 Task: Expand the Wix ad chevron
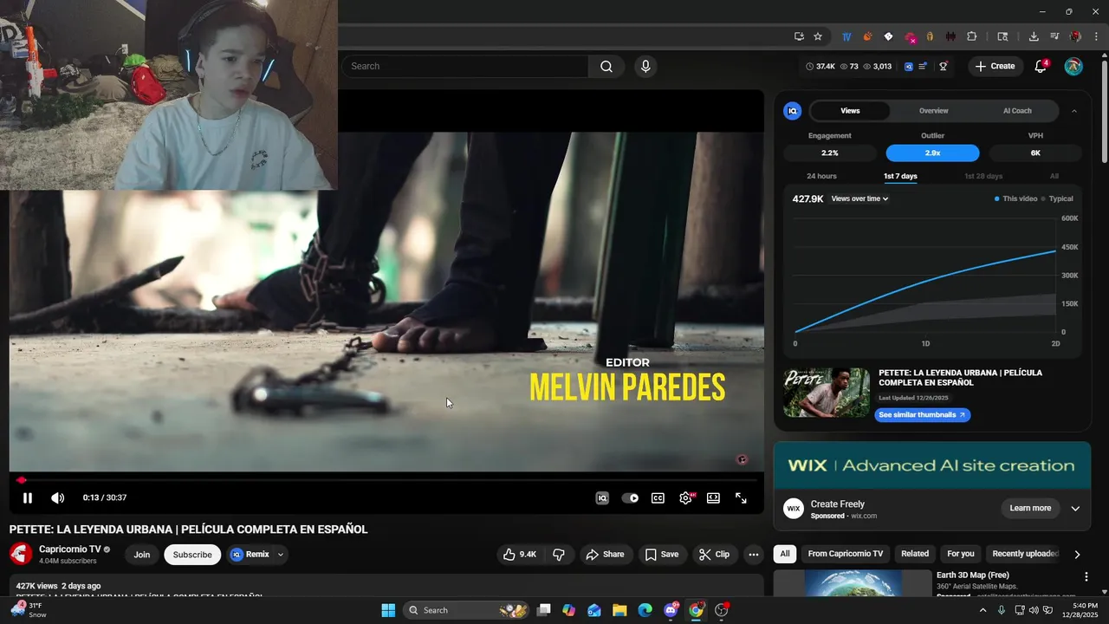tap(1075, 509)
